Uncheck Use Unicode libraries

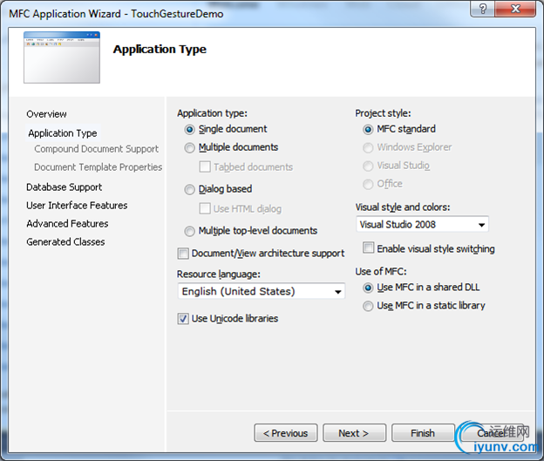(x=183, y=318)
